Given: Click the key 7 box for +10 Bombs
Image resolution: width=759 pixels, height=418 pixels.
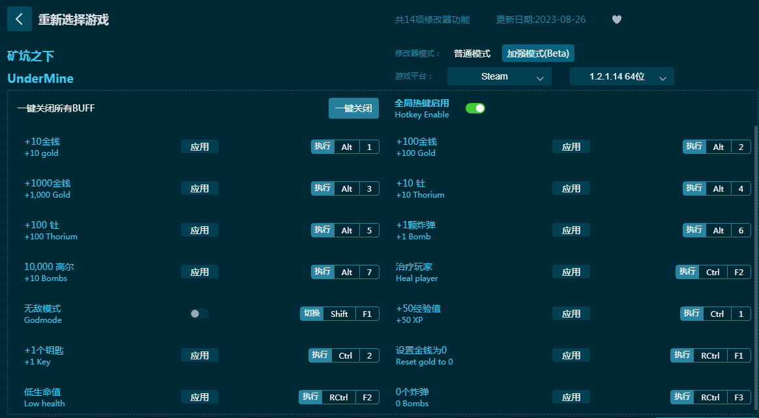Looking at the screenshot, I should tap(369, 272).
